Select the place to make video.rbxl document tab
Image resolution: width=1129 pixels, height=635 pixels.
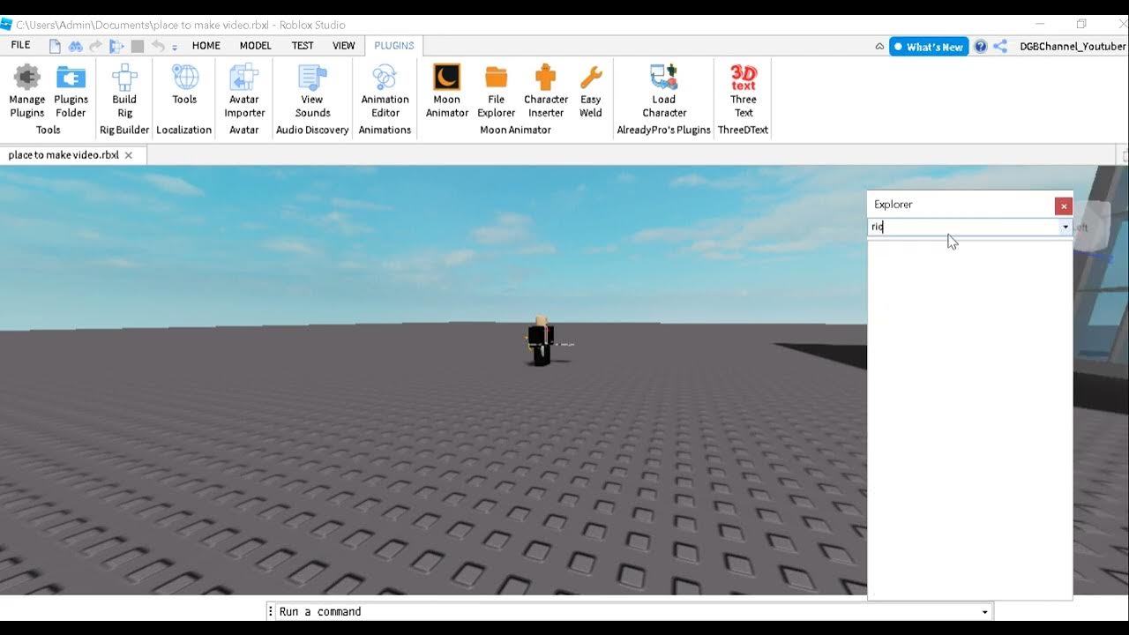(x=64, y=155)
